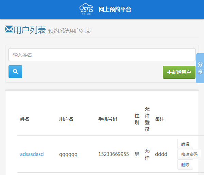Image resolution: width=204 pixels, height=175 pixels.
Task: Select the 姓名 column header
Action: (25, 119)
